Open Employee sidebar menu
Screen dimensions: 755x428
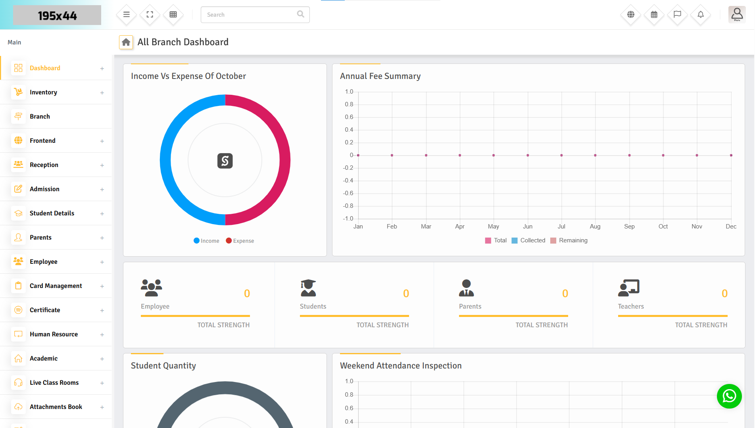[x=56, y=261]
